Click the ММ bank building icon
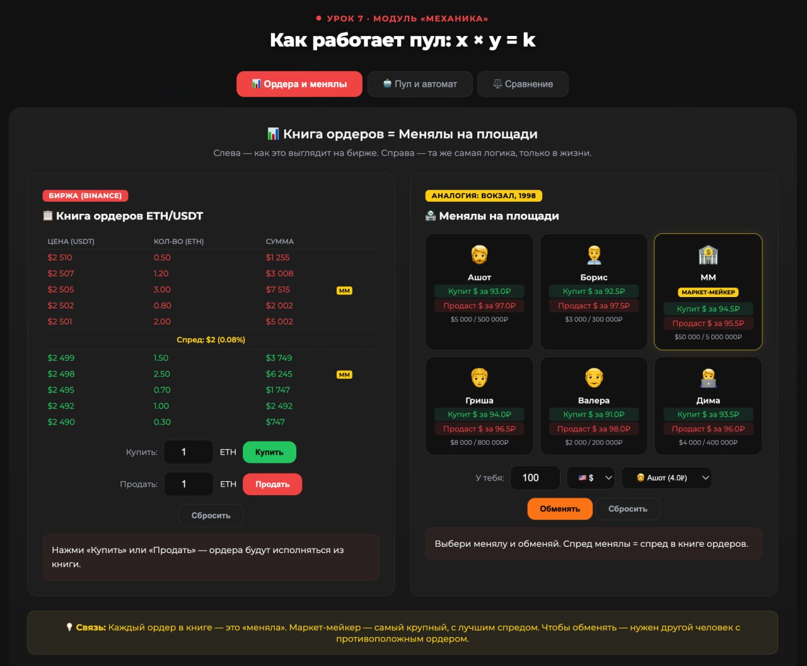The height and width of the screenshot is (666, 807). [x=708, y=255]
